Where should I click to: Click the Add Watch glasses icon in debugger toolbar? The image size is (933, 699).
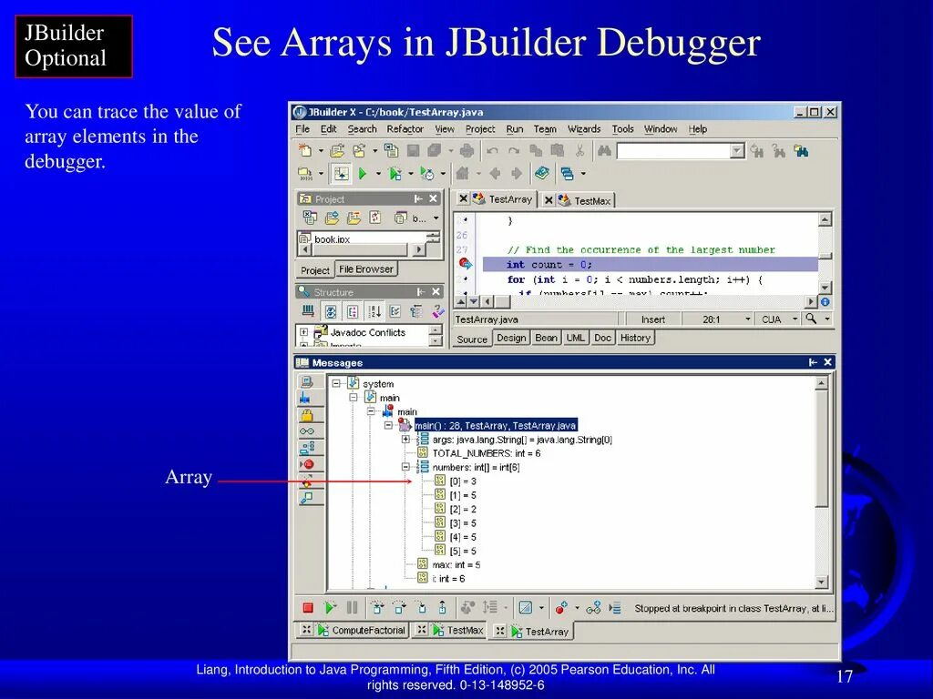(x=593, y=607)
